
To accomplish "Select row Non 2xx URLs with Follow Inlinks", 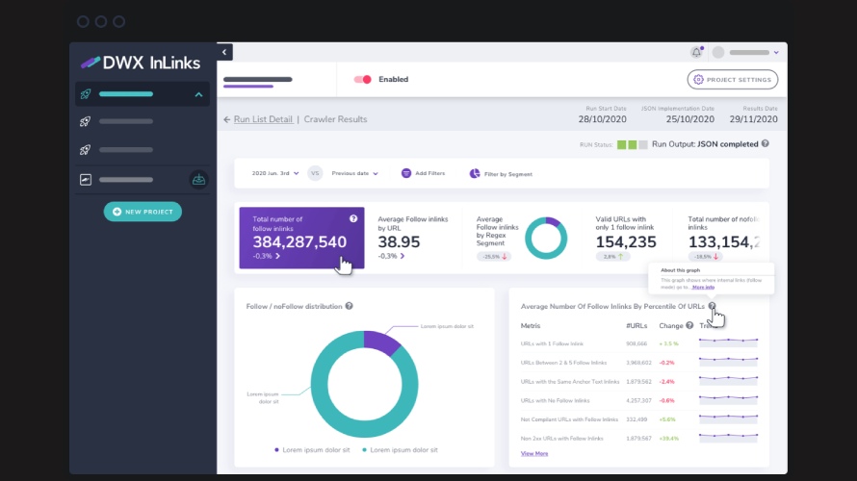I will tap(639, 438).
